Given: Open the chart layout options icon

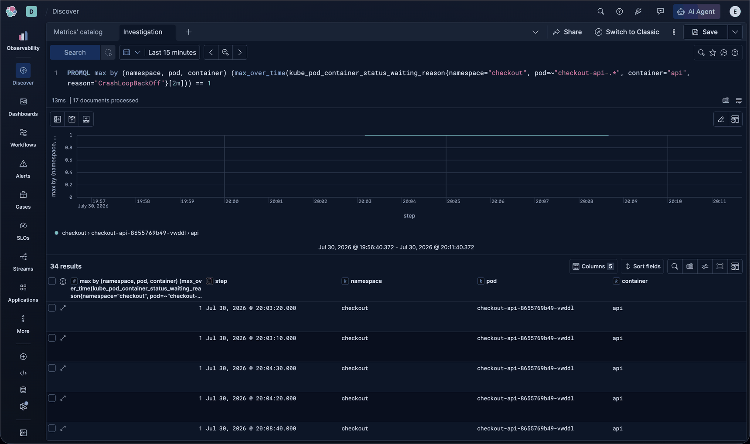Looking at the screenshot, I should click(735, 119).
